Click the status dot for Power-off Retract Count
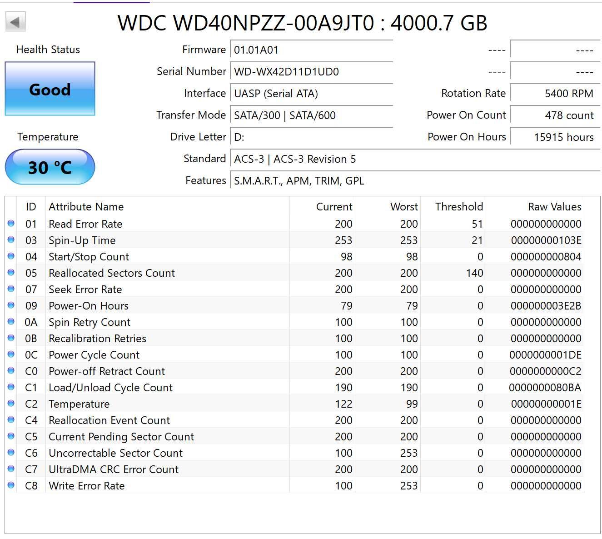602x539 pixels. pyautogui.click(x=11, y=370)
